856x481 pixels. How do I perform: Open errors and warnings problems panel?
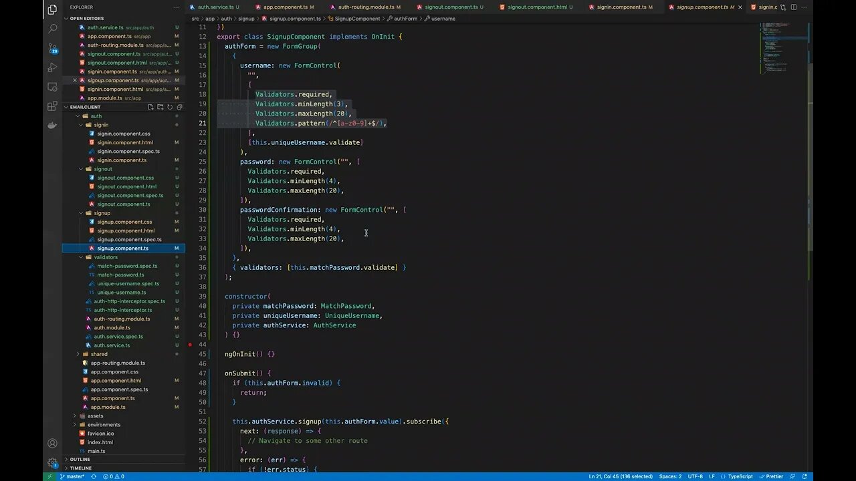113,476
